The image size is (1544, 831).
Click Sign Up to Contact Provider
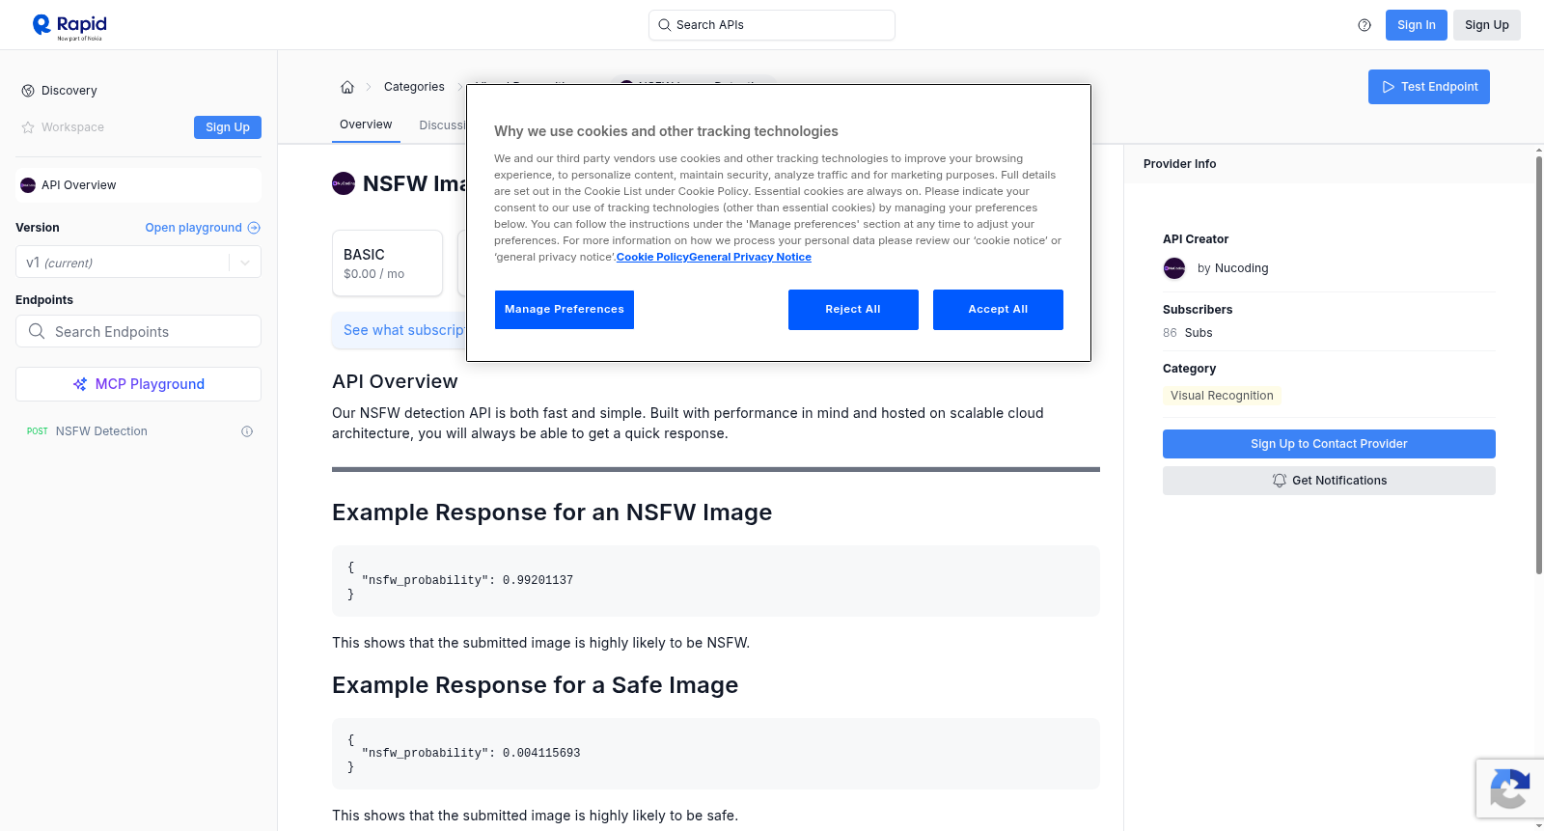coord(1329,444)
